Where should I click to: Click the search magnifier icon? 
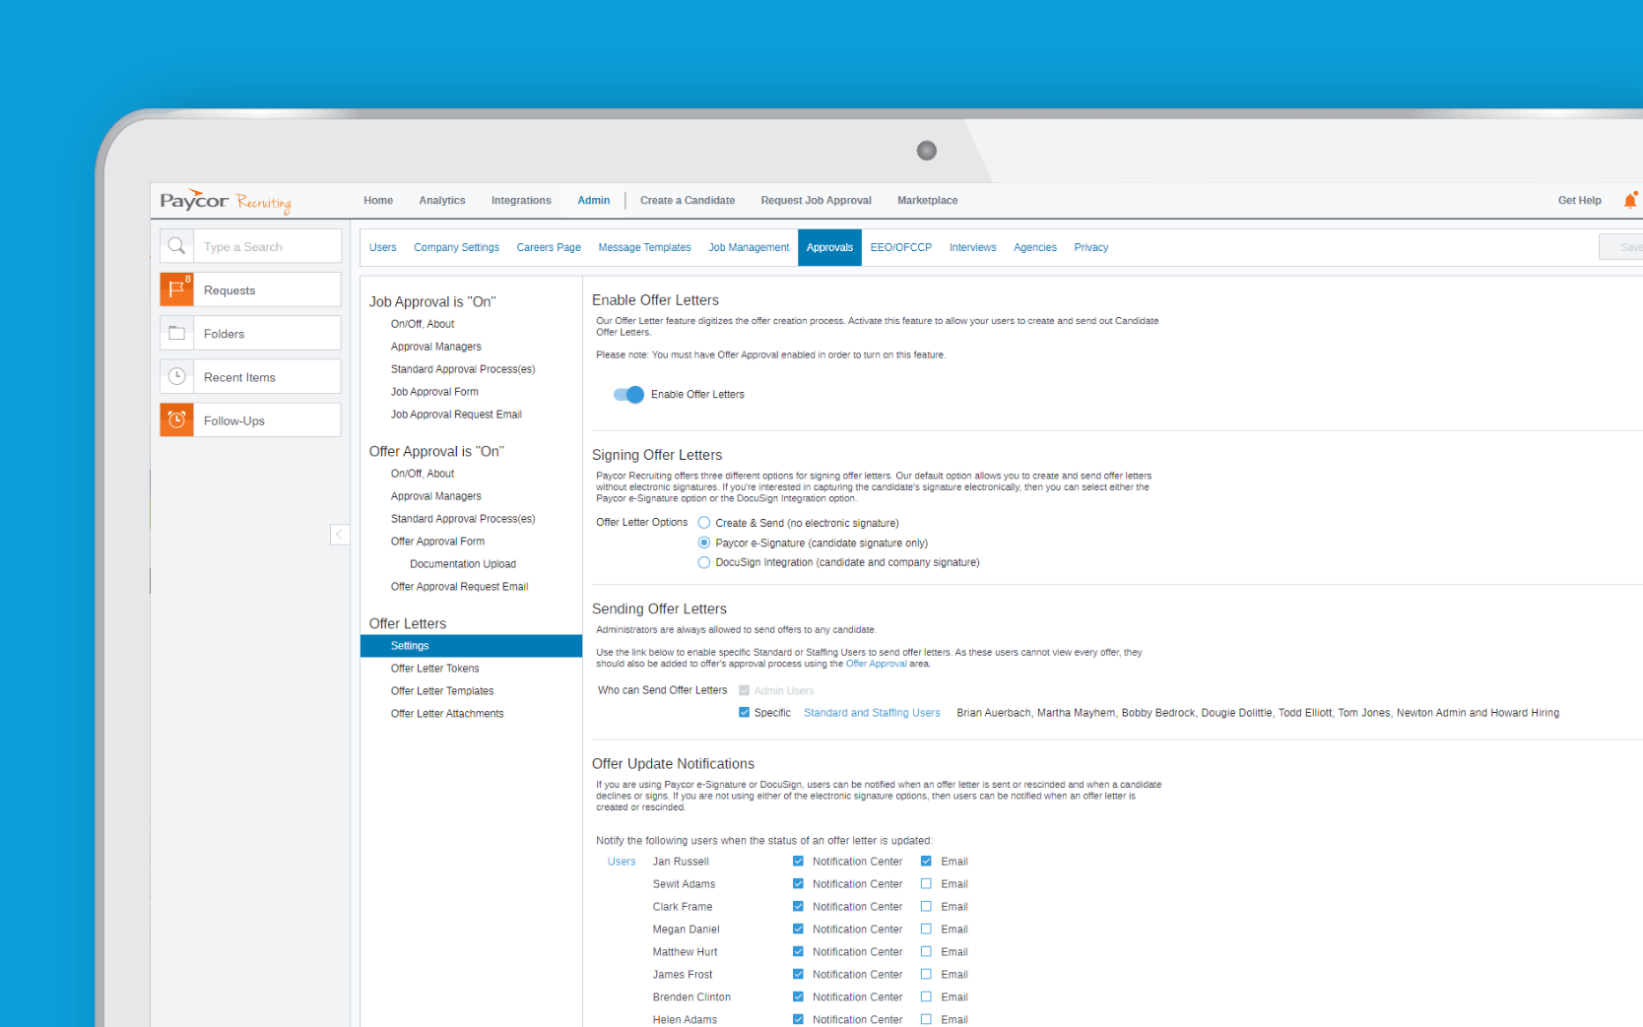tap(176, 246)
